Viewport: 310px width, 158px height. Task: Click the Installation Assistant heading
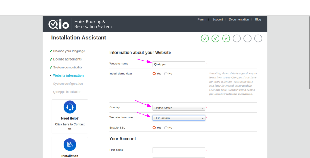[x=79, y=38]
